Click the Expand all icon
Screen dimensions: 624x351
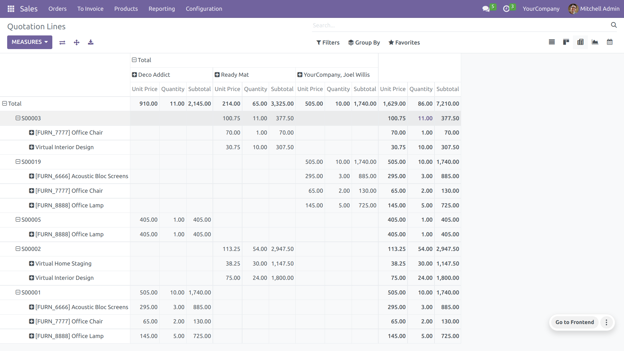tap(77, 43)
